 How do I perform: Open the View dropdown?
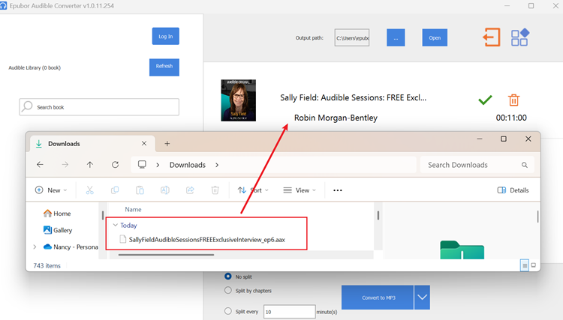(300, 190)
